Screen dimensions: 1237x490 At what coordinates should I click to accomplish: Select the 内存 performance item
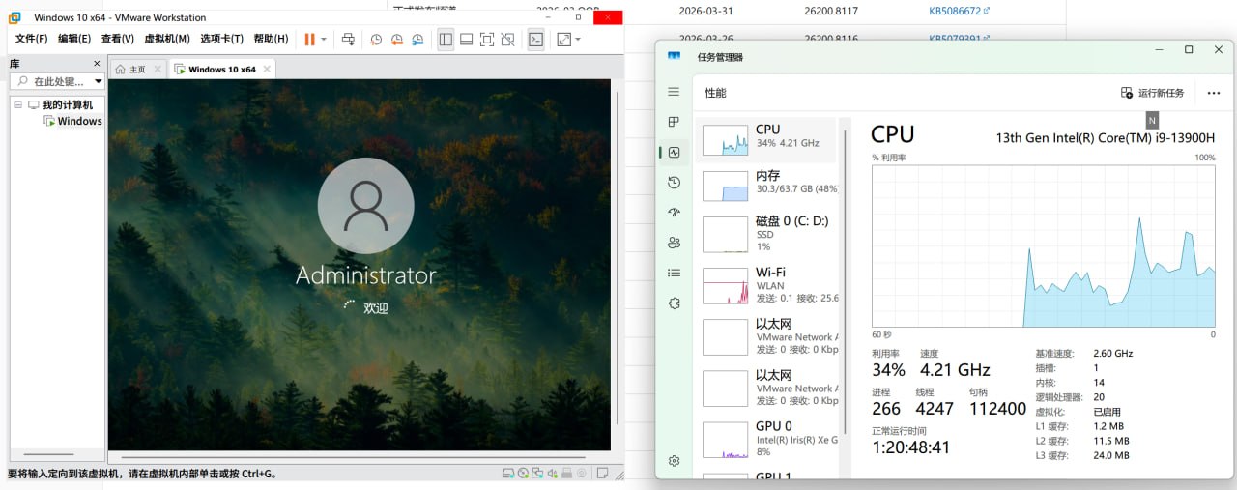coord(767,187)
